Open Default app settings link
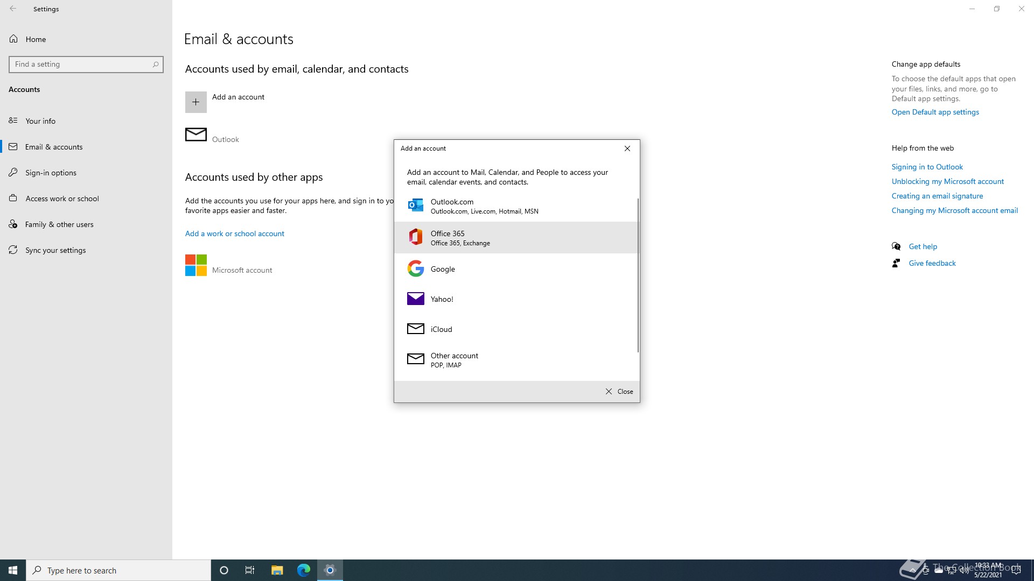This screenshot has height=581, width=1034. (934, 111)
